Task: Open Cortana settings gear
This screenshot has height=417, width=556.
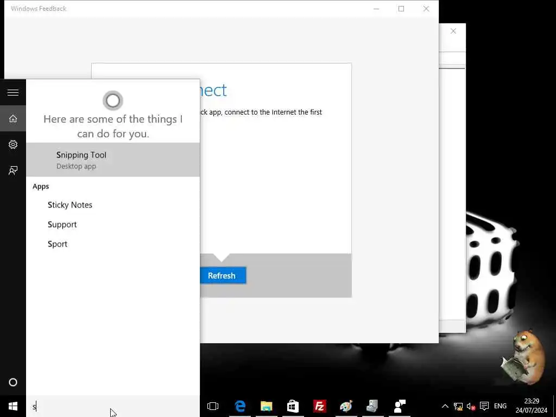Action: (13, 144)
